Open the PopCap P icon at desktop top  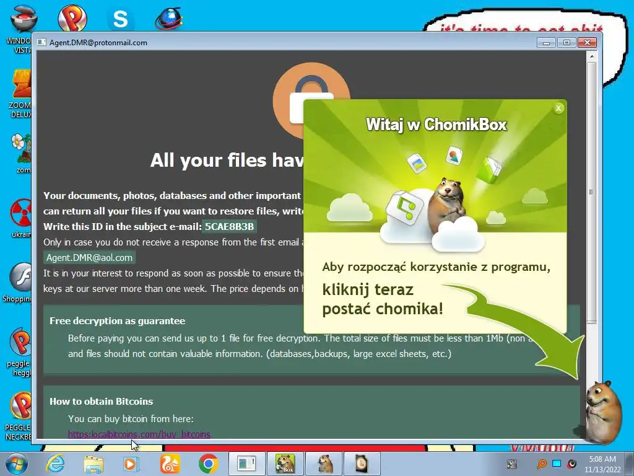pos(72,18)
